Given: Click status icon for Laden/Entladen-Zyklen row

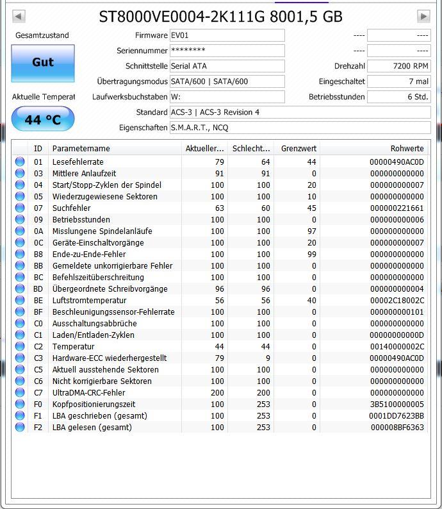Looking at the screenshot, I should (x=20, y=335).
